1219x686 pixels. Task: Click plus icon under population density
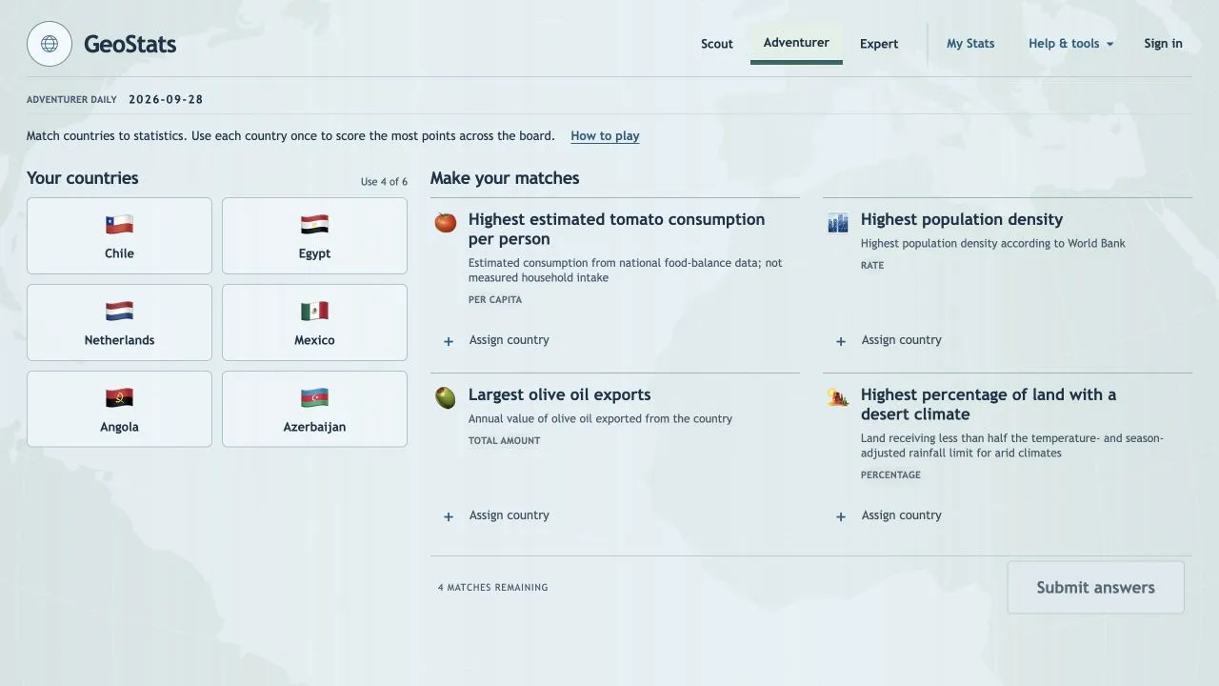pos(841,341)
